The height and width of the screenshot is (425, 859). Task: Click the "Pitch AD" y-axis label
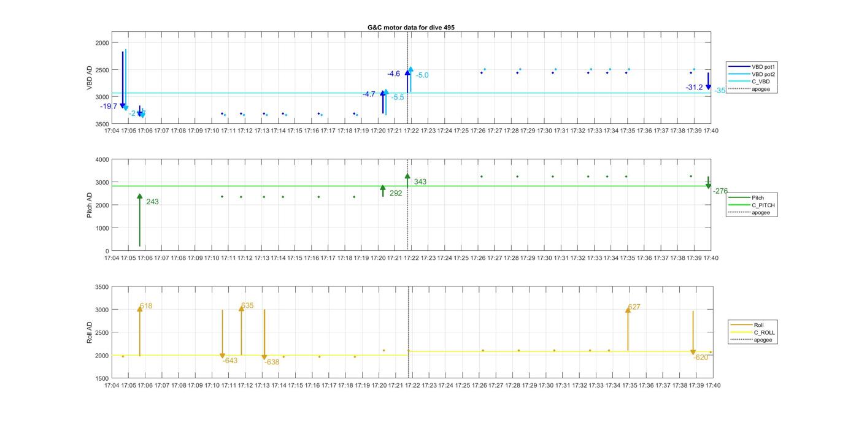90,205
